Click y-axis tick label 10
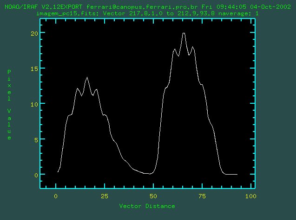Image resolution: width=296 pixels, height=220 pixels. [x=34, y=104]
